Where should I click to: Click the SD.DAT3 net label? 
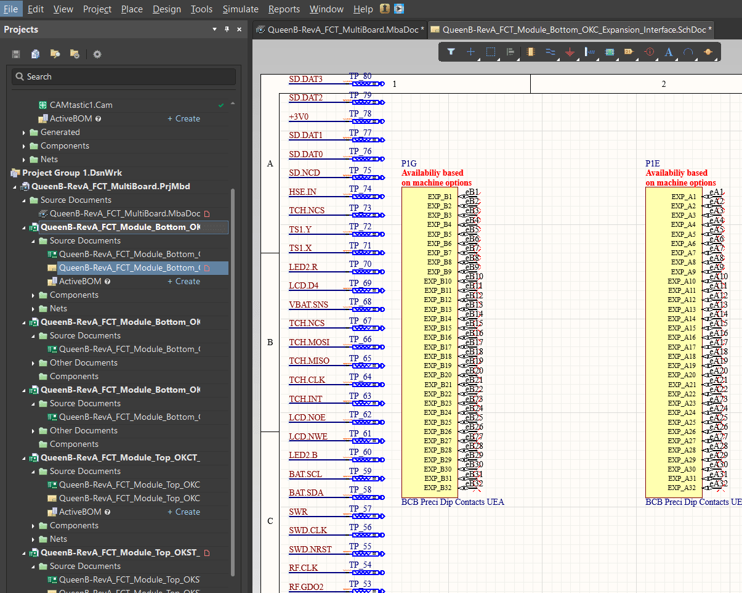tap(306, 79)
